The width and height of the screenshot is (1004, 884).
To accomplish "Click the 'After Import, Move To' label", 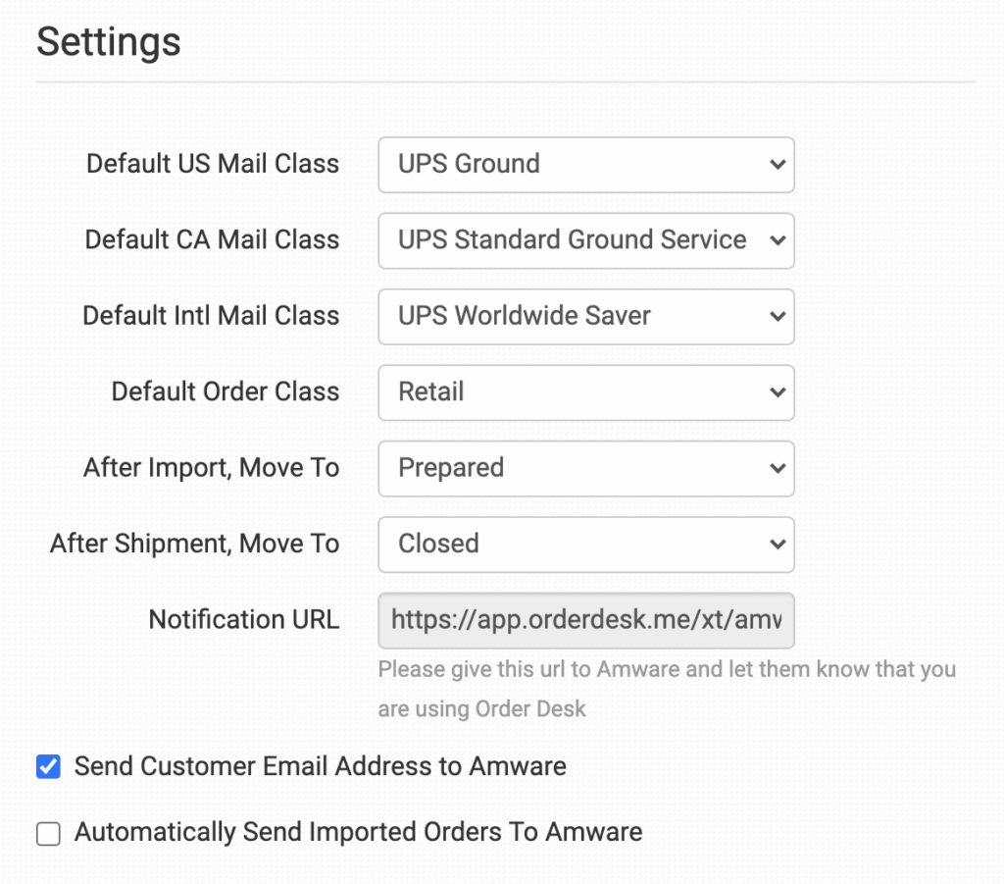I will pyautogui.click(x=211, y=468).
